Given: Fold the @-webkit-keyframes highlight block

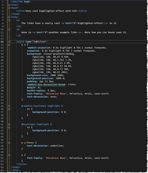Looking at the screenshot, I should point(9,106).
